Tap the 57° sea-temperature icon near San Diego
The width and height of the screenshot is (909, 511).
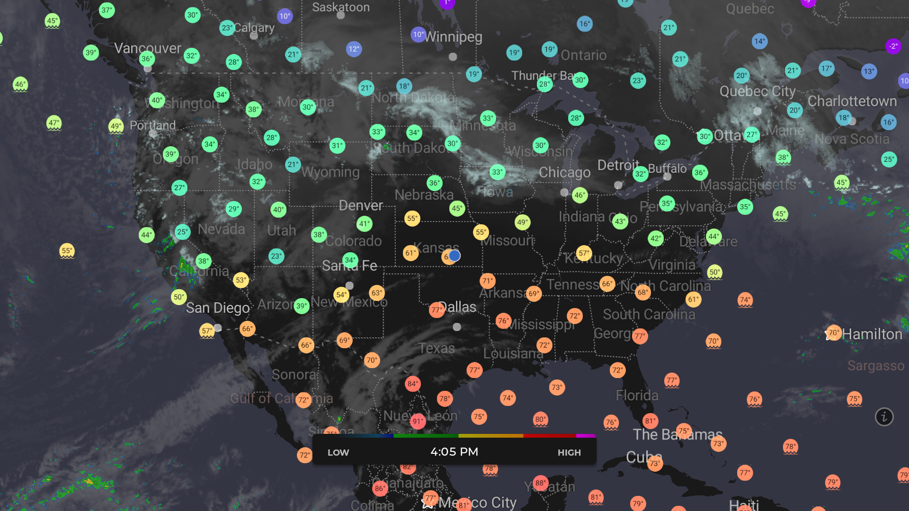pos(207,330)
